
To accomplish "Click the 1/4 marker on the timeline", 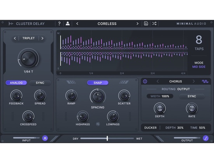I will (91, 73).
